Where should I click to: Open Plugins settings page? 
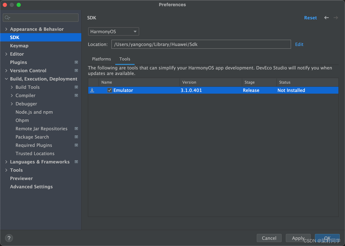coord(18,62)
